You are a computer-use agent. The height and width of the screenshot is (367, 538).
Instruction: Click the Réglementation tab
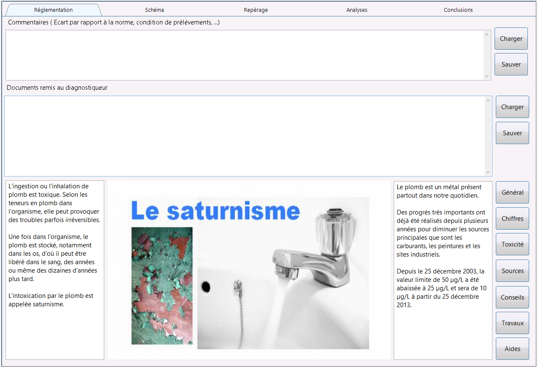(x=53, y=10)
